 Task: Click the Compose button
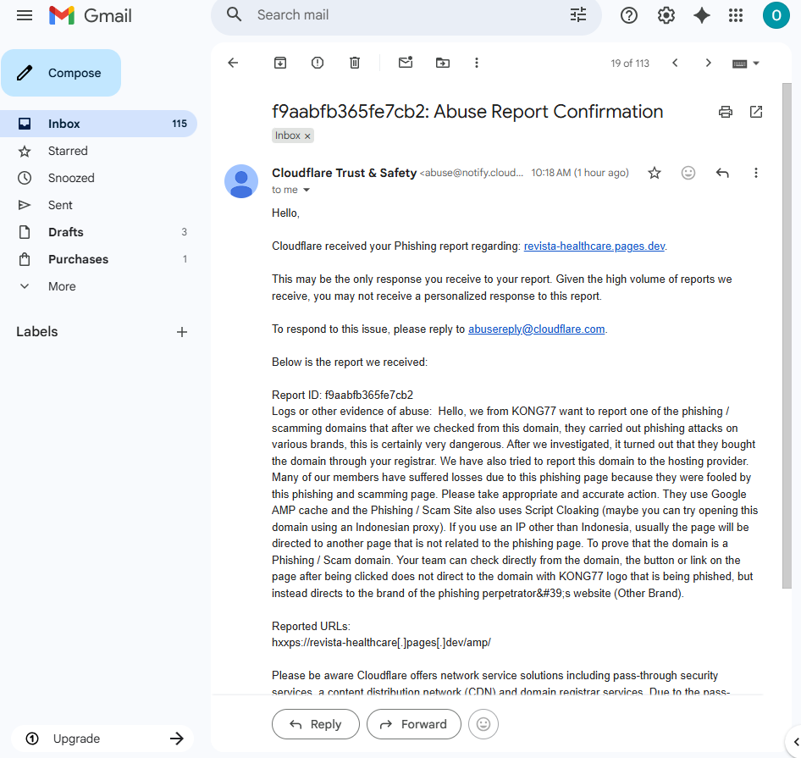point(61,73)
